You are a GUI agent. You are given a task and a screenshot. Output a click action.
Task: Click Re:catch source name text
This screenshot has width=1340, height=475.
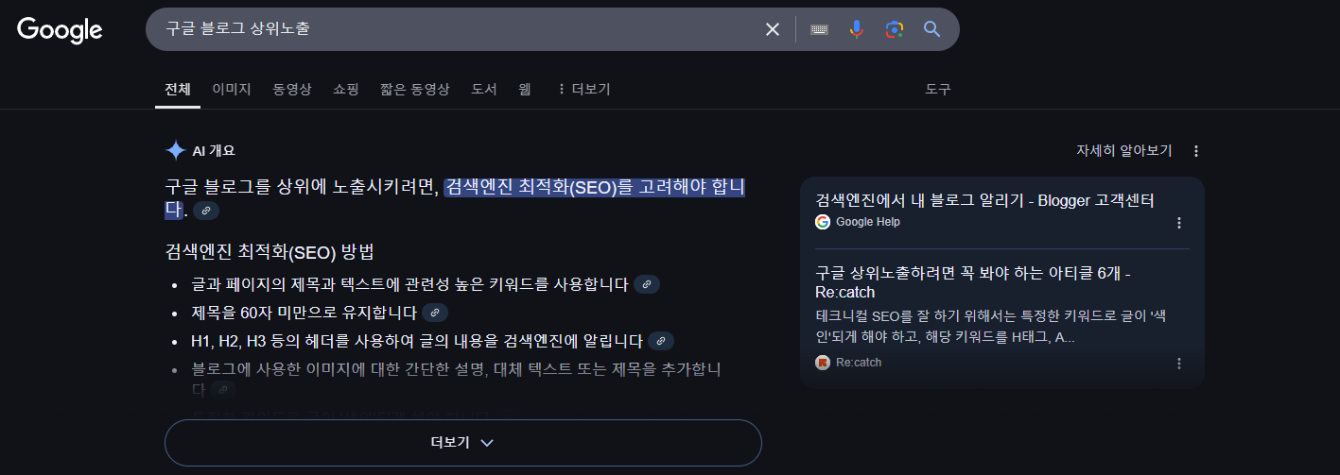859,363
